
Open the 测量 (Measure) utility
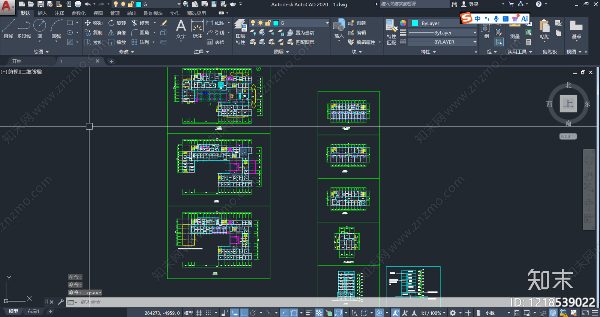tap(515, 31)
